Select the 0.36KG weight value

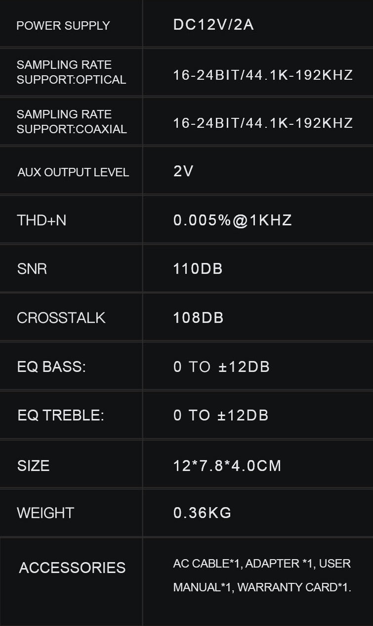pyautogui.click(x=202, y=513)
